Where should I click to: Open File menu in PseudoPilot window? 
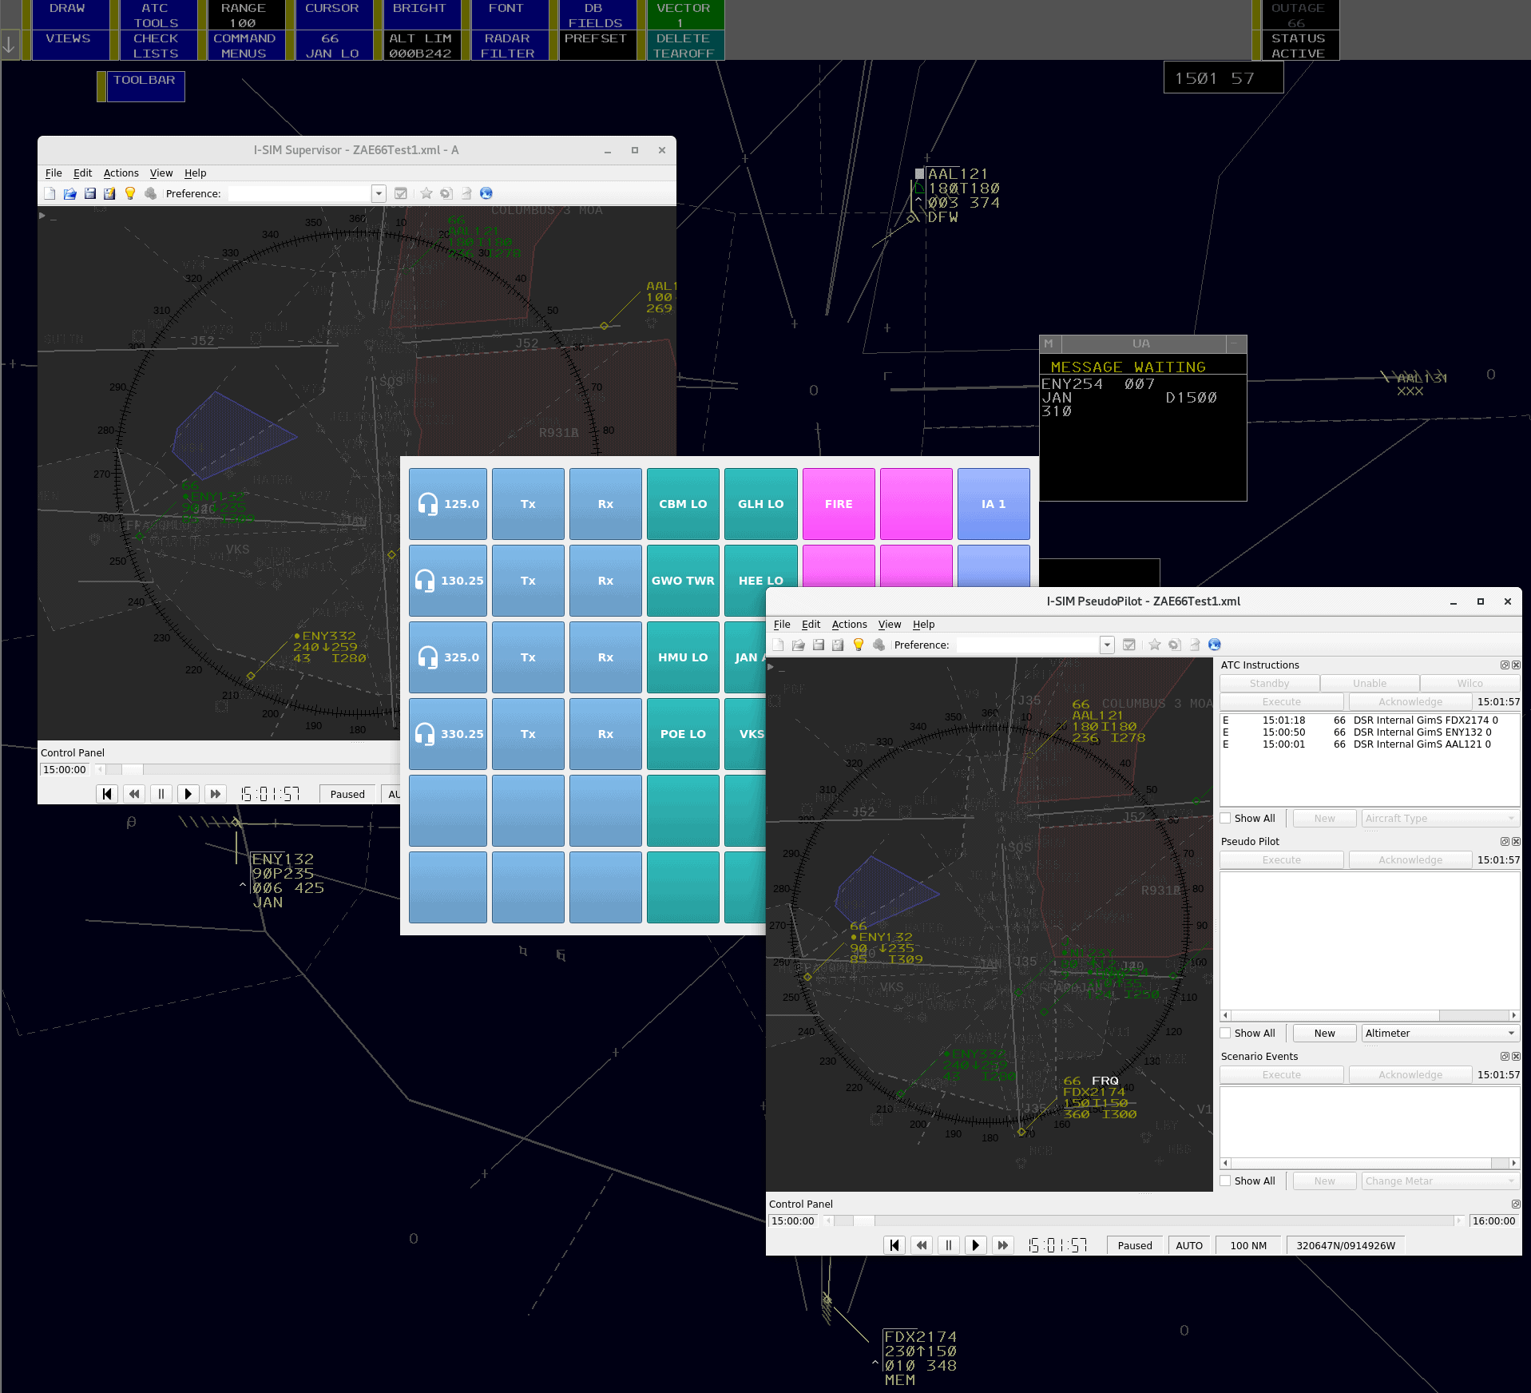pyautogui.click(x=782, y=624)
